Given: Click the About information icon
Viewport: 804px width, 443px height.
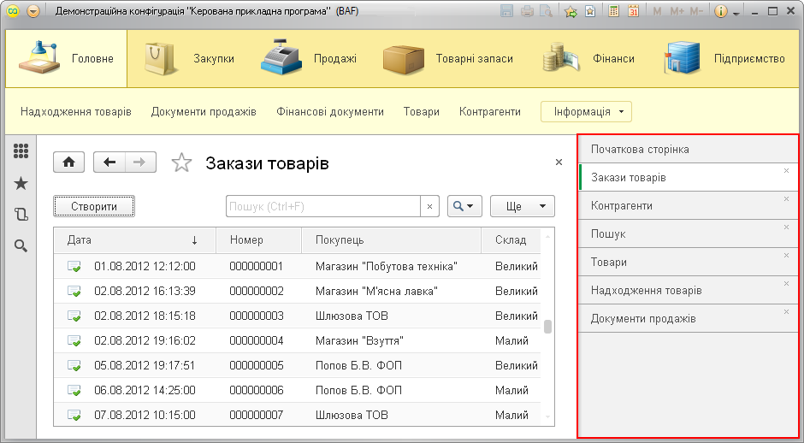Looking at the screenshot, I should [720, 11].
